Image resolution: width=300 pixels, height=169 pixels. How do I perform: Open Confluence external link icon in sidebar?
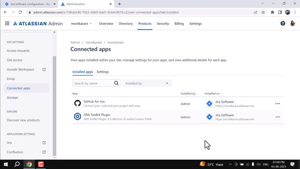(44, 152)
